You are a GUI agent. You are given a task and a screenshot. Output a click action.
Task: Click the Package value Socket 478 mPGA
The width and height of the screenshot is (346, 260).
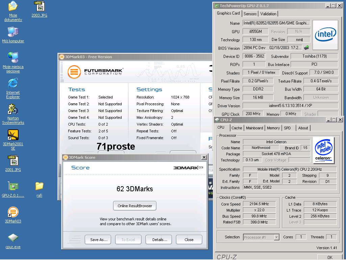[x=276, y=154]
